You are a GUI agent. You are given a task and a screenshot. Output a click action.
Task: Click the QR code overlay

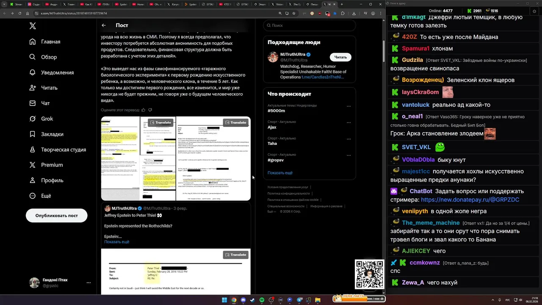coord(370,274)
